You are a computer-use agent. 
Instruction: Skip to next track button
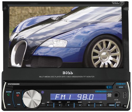(x=19, y=105)
